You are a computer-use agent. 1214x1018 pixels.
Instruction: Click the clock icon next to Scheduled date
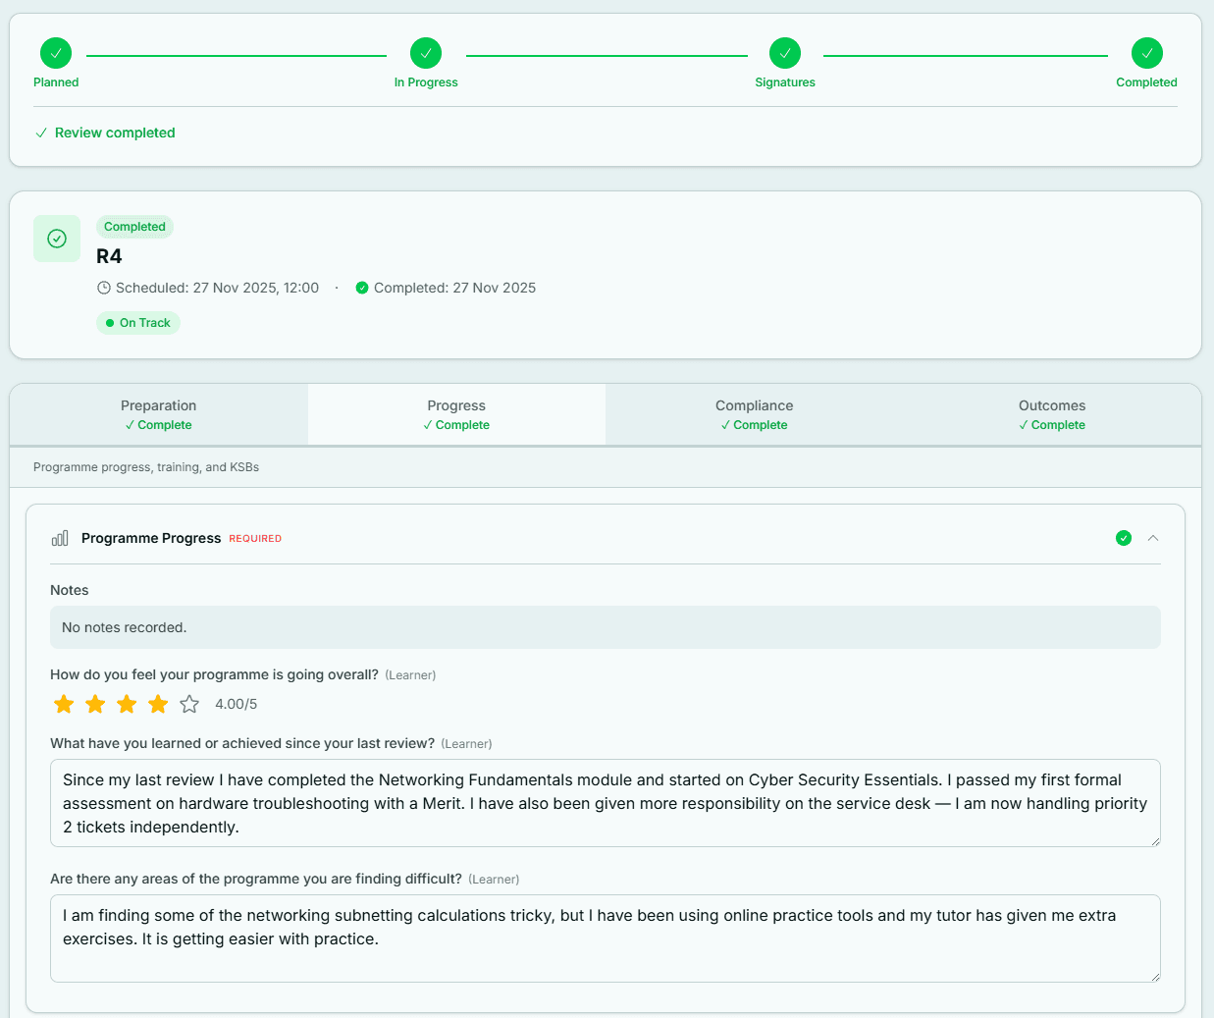point(103,288)
